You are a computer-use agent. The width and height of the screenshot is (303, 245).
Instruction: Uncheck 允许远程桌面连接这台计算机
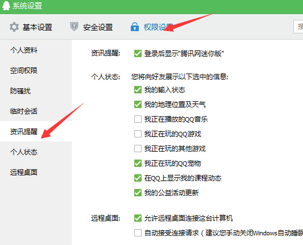coord(138,218)
